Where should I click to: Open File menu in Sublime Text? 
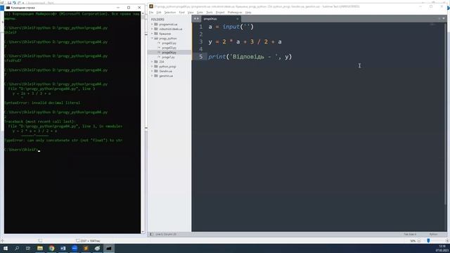pyautogui.click(x=151, y=13)
